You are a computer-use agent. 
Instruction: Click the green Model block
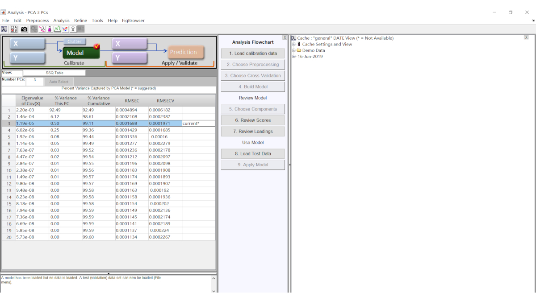81,53
